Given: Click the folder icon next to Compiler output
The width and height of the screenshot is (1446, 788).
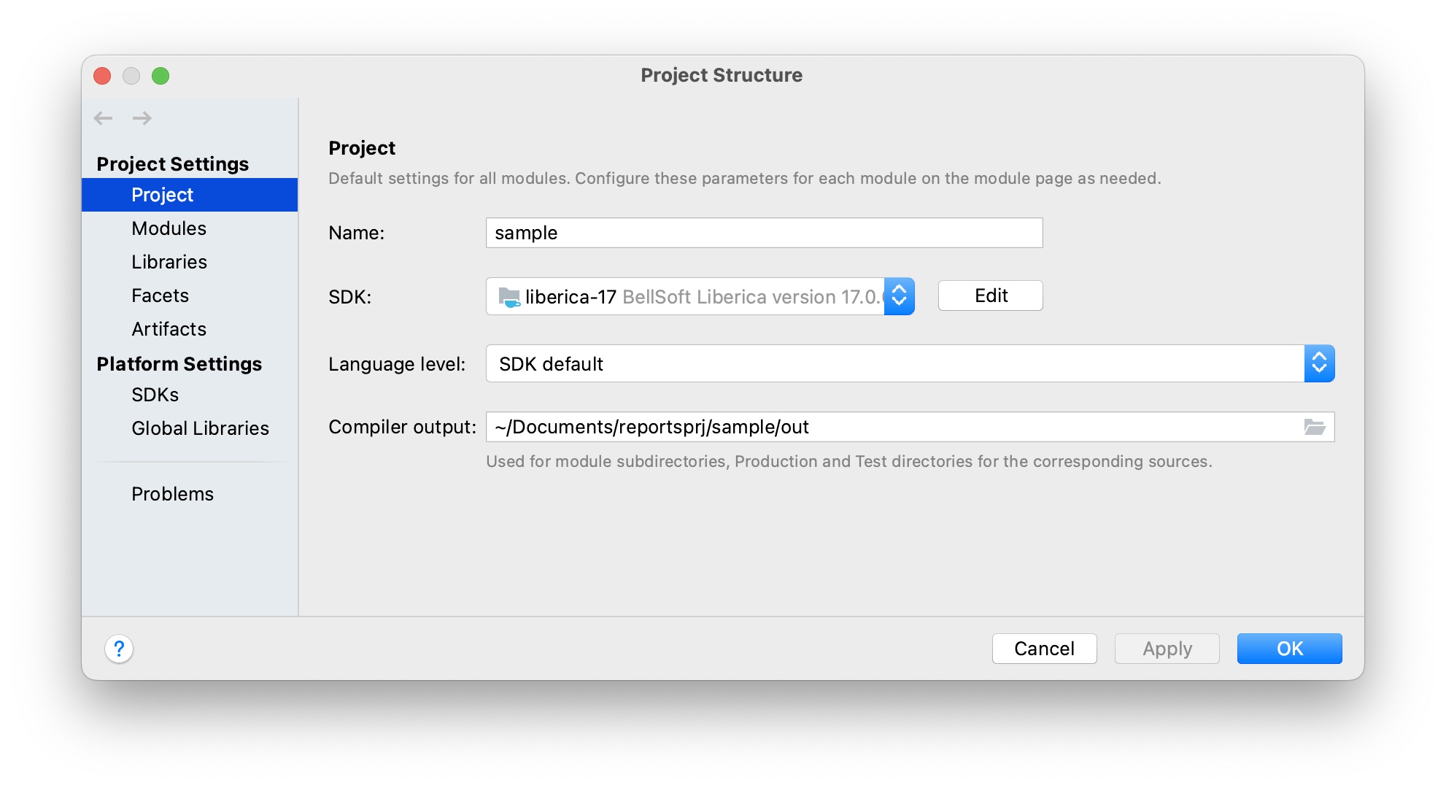Looking at the screenshot, I should tap(1315, 427).
